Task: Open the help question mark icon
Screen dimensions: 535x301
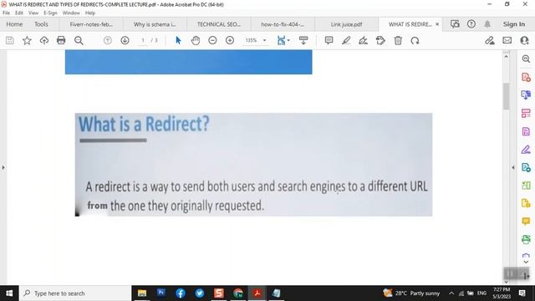Action: [x=471, y=24]
